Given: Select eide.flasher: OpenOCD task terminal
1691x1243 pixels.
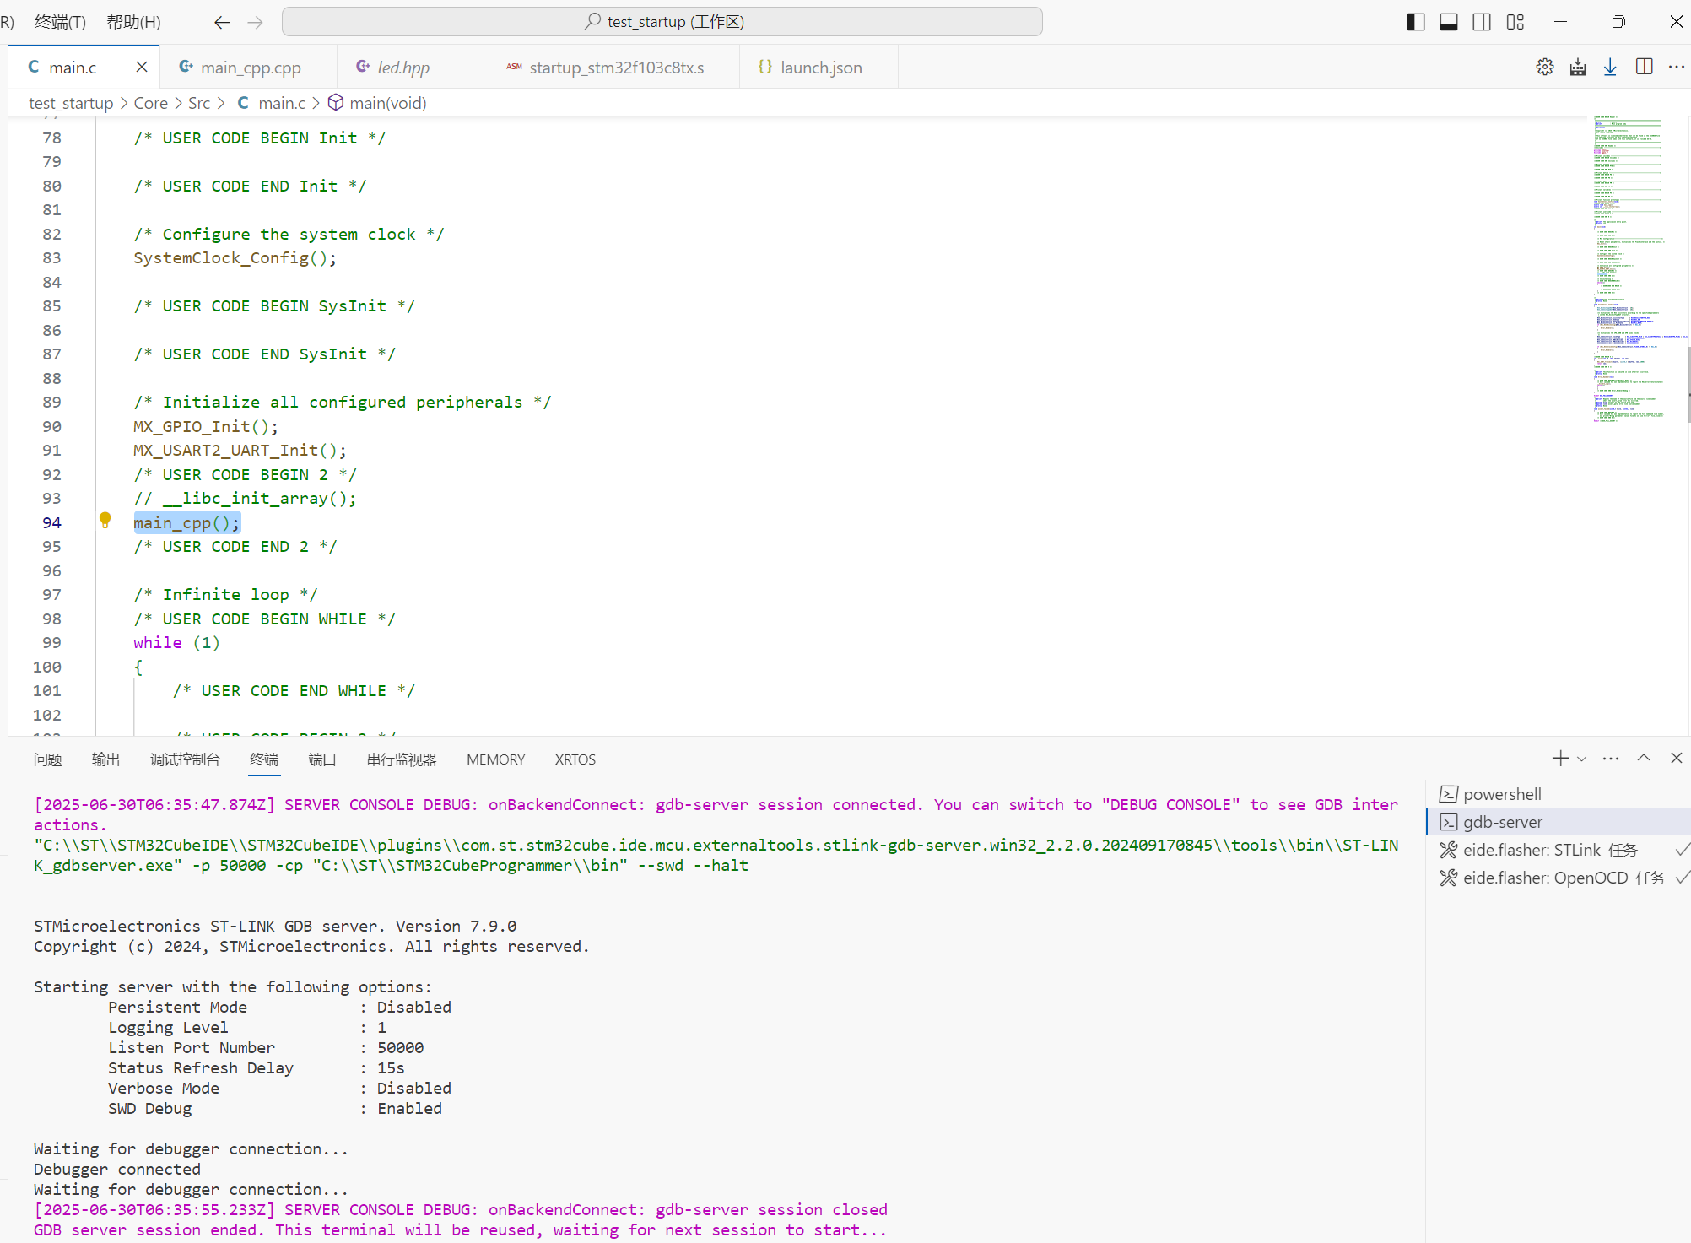Looking at the screenshot, I should (1559, 878).
